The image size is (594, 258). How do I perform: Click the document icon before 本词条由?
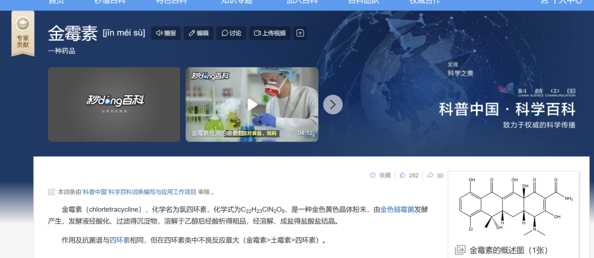click(x=52, y=192)
